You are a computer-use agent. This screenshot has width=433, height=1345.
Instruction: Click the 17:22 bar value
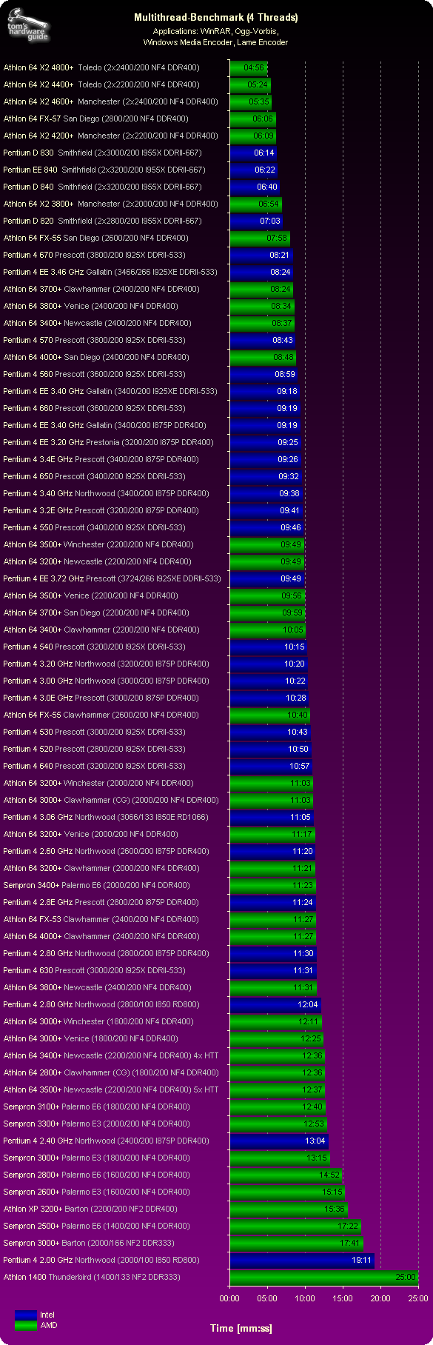[x=348, y=1226]
